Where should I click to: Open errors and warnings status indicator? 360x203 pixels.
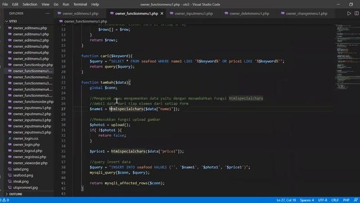(x=4, y=200)
